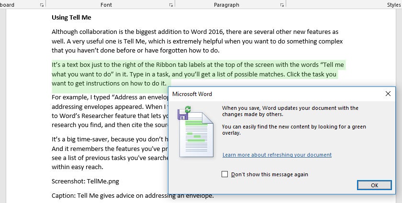Close the Microsoft Word dialog with X
Viewport: 402px width, 203px height.
click(388, 94)
